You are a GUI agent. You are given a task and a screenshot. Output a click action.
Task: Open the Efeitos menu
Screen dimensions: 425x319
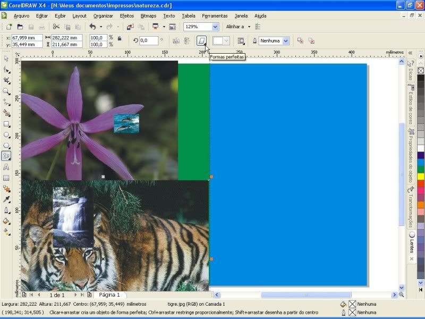[127, 16]
